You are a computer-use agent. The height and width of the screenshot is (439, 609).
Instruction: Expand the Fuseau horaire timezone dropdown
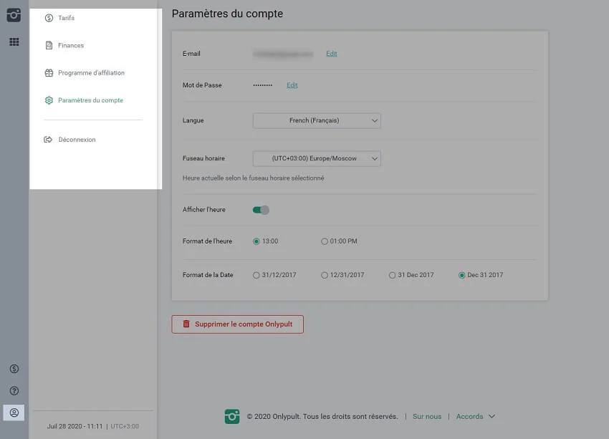point(317,158)
